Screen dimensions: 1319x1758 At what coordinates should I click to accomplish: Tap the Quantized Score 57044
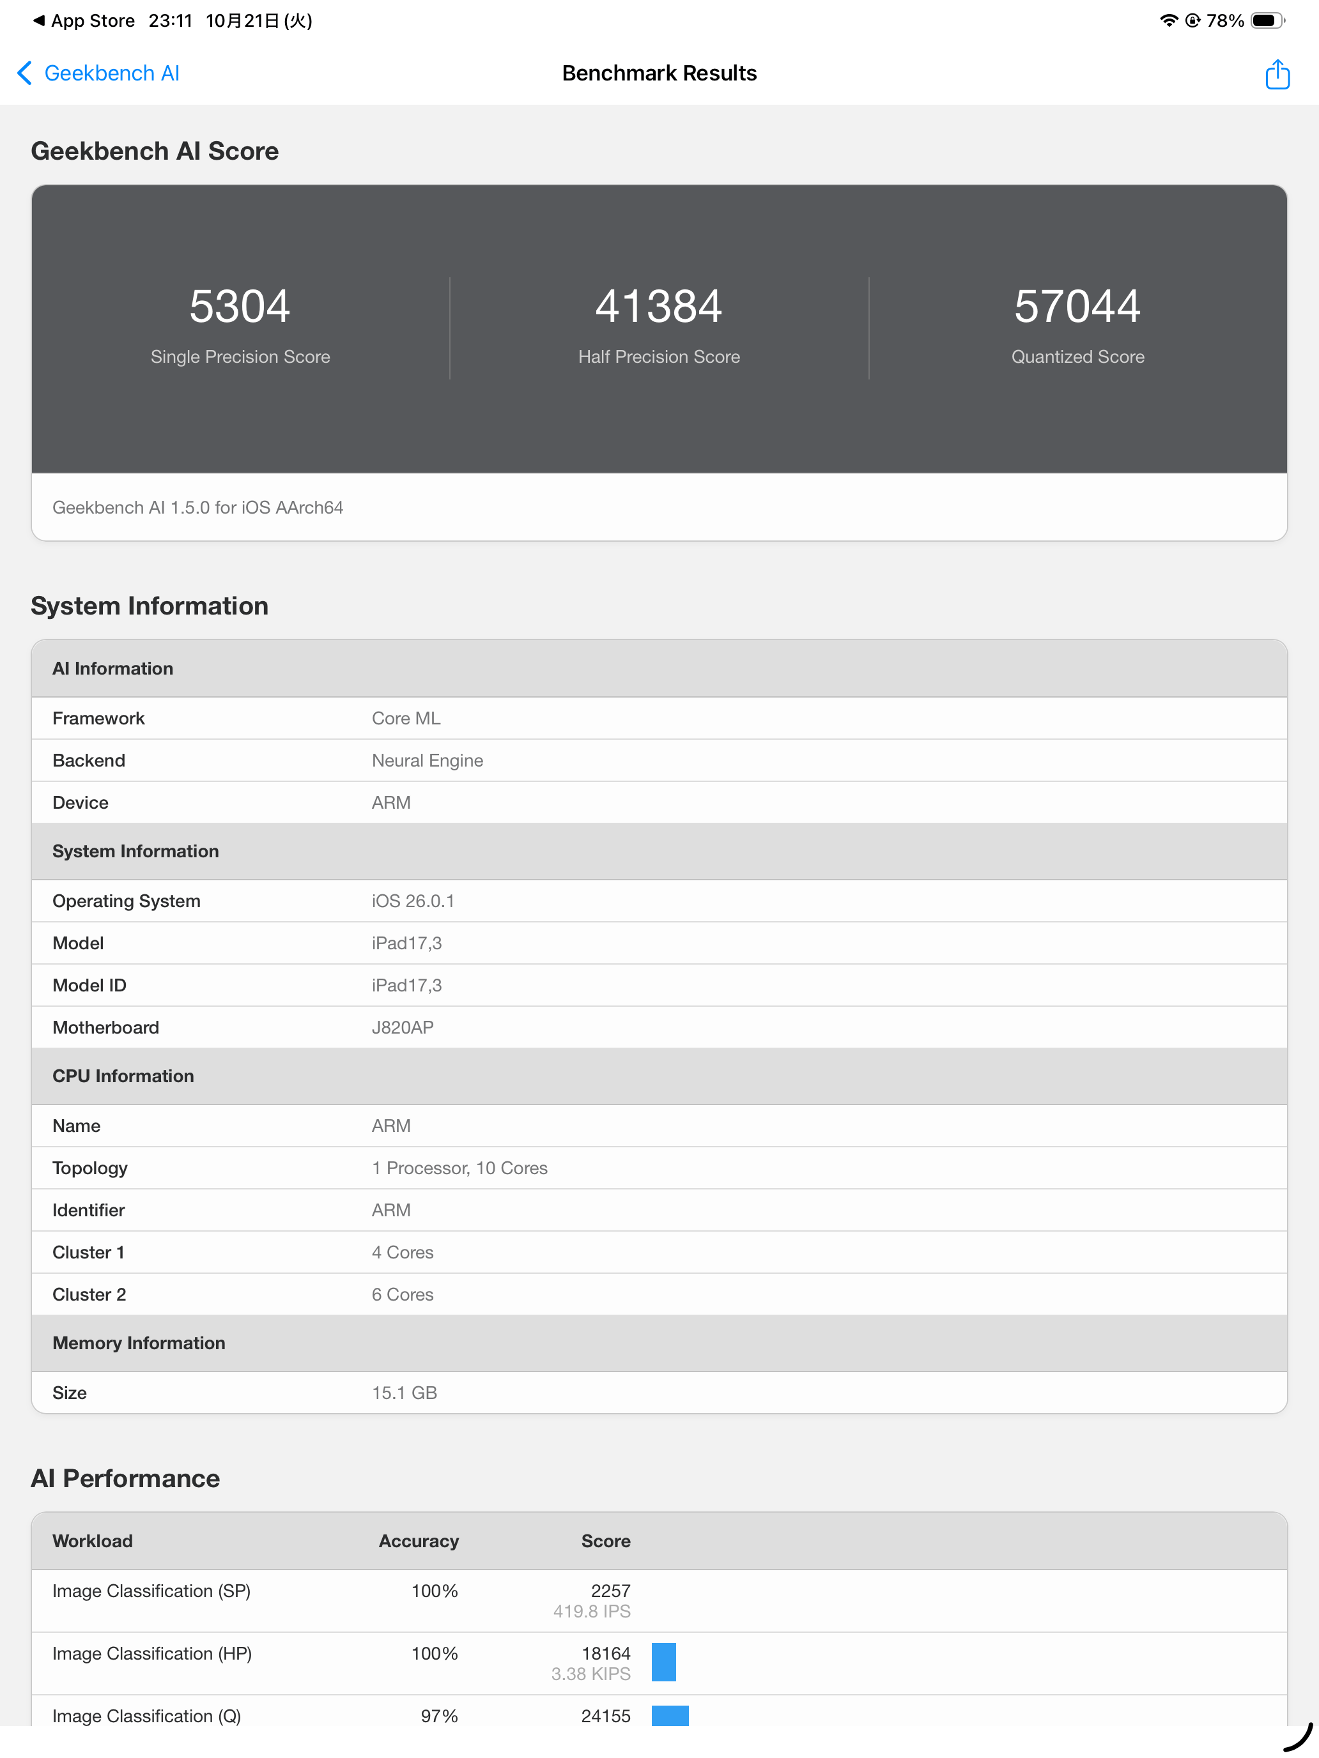pos(1077,307)
